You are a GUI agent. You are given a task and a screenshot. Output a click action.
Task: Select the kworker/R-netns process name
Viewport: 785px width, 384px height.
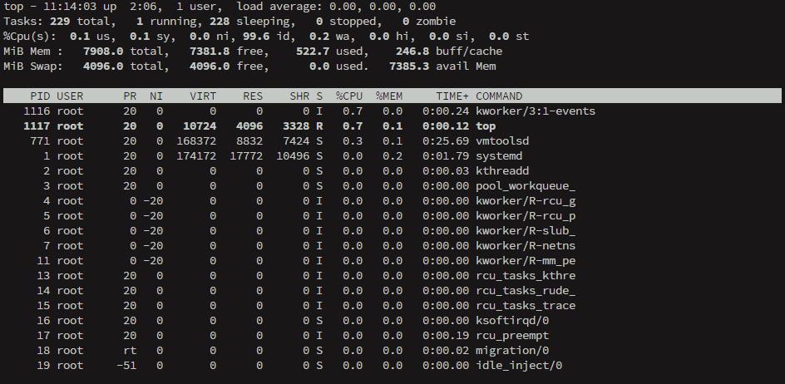point(526,246)
